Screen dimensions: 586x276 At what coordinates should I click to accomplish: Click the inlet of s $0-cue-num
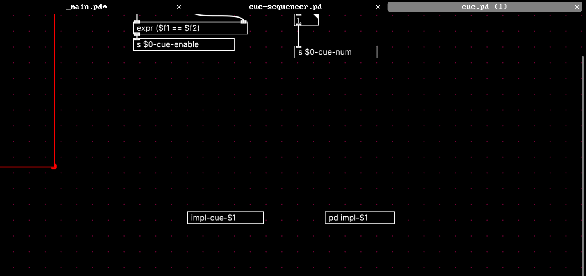[299, 46]
